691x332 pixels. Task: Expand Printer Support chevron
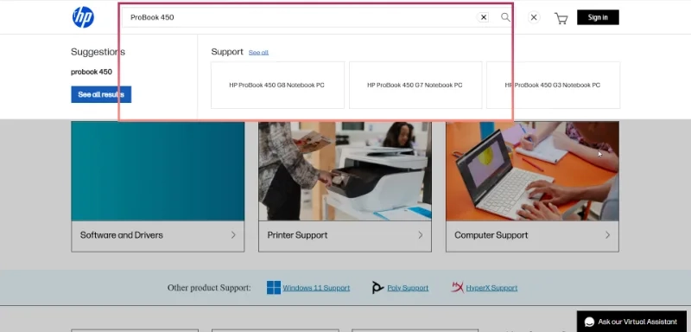pos(421,235)
